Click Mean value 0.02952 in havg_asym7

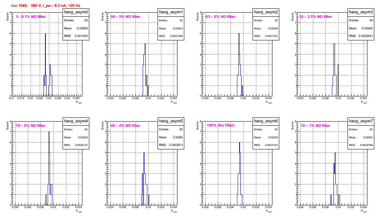tap(368, 138)
